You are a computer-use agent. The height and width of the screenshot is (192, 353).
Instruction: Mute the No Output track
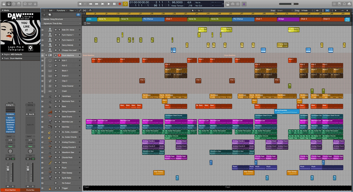point(56,183)
